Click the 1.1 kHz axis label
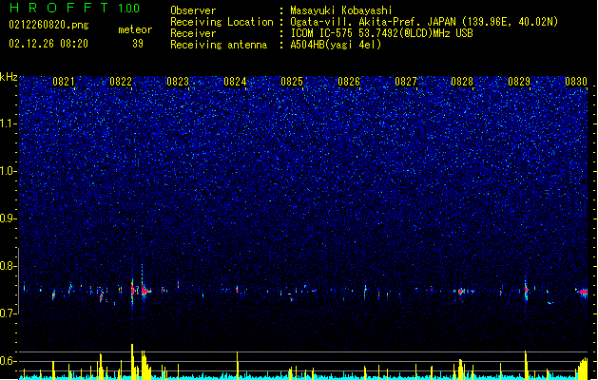This screenshot has height=380, width=598. pyautogui.click(x=8, y=123)
